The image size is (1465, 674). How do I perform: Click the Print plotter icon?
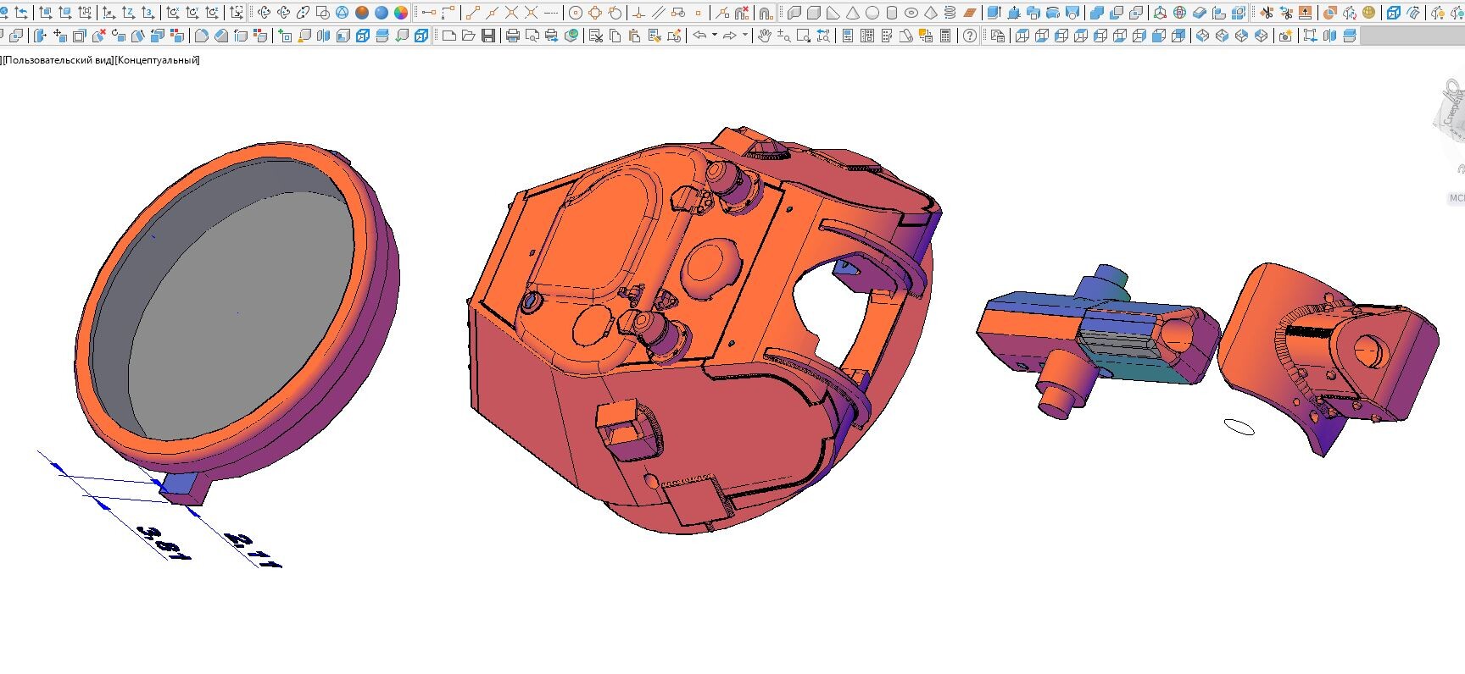512,36
